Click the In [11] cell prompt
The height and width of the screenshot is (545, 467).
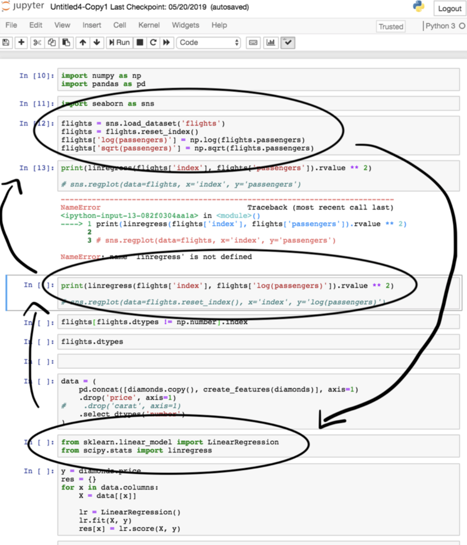(37, 104)
